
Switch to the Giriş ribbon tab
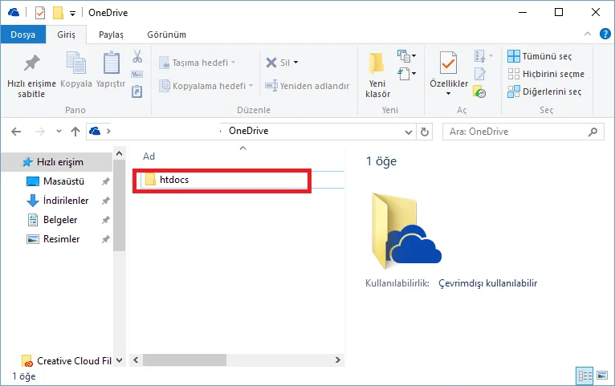click(66, 35)
